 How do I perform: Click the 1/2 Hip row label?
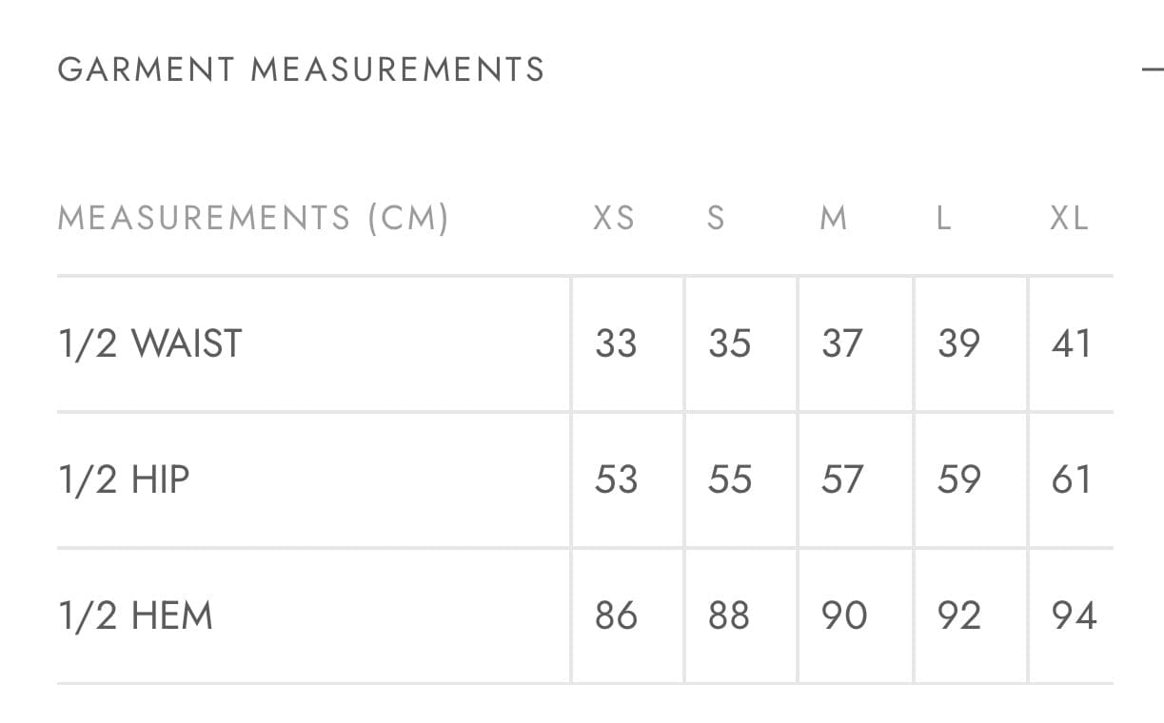pyautogui.click(x=124, y=479)
